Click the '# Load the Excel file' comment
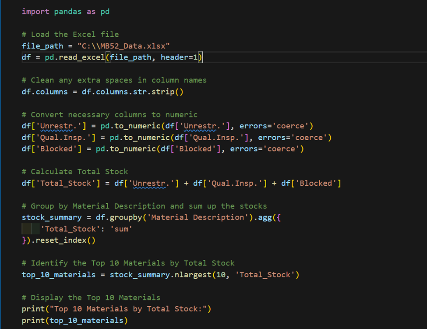427x329 pixels. coord(70,34)
